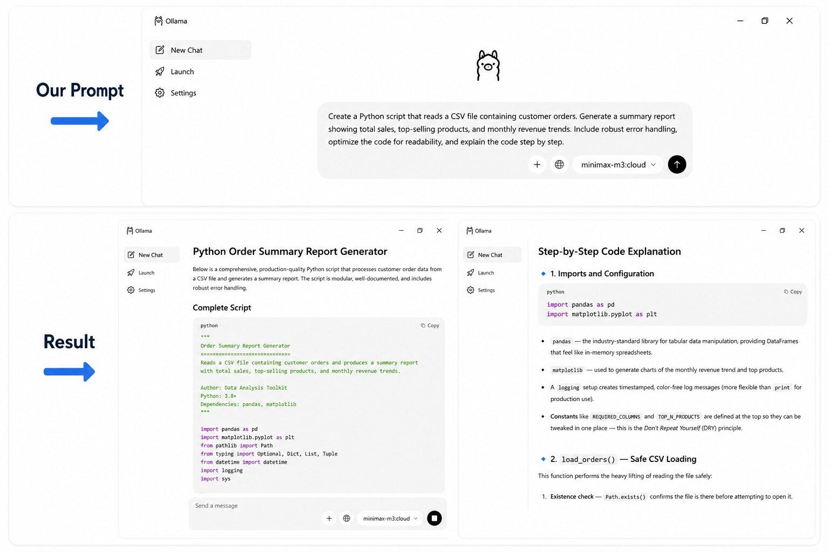Click the rocket Launch icon in top window

pyautogui.click(x=160, y=72)
